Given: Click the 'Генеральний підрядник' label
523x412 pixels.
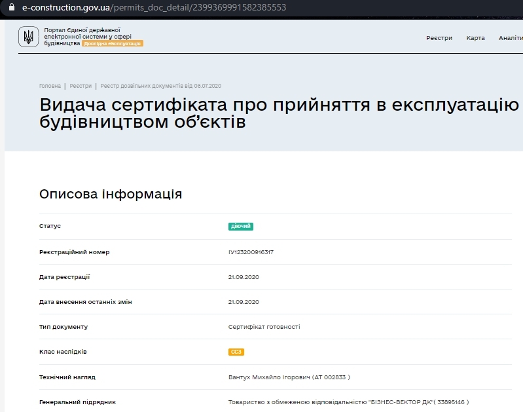Looking at the screenshot, I should (77, 402).
